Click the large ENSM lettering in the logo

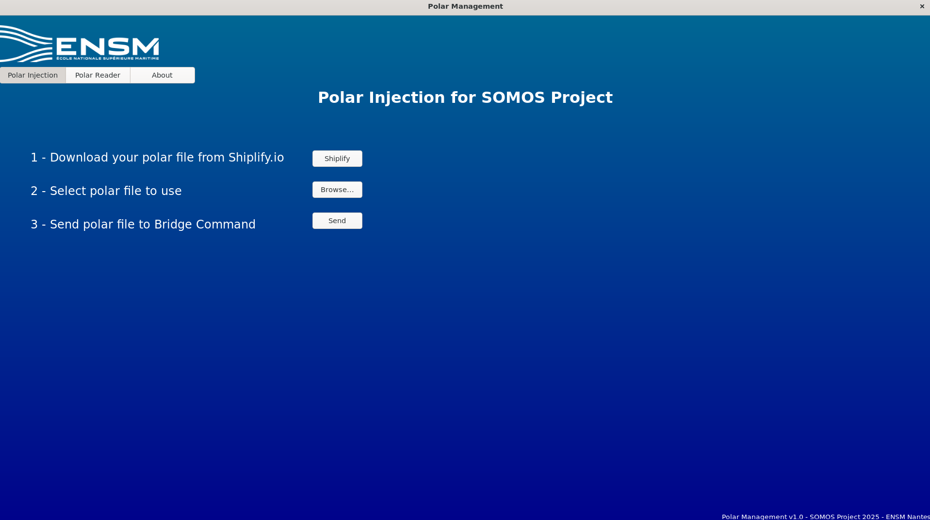(107, 47)
